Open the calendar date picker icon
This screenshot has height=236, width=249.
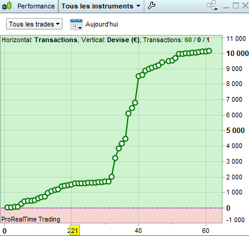pos(76,24)
